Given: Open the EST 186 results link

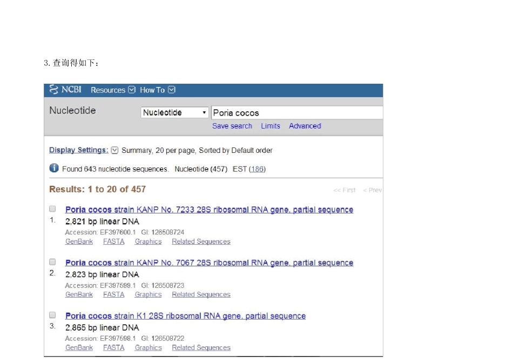Looking at the screenshot, I should [257, 169].
